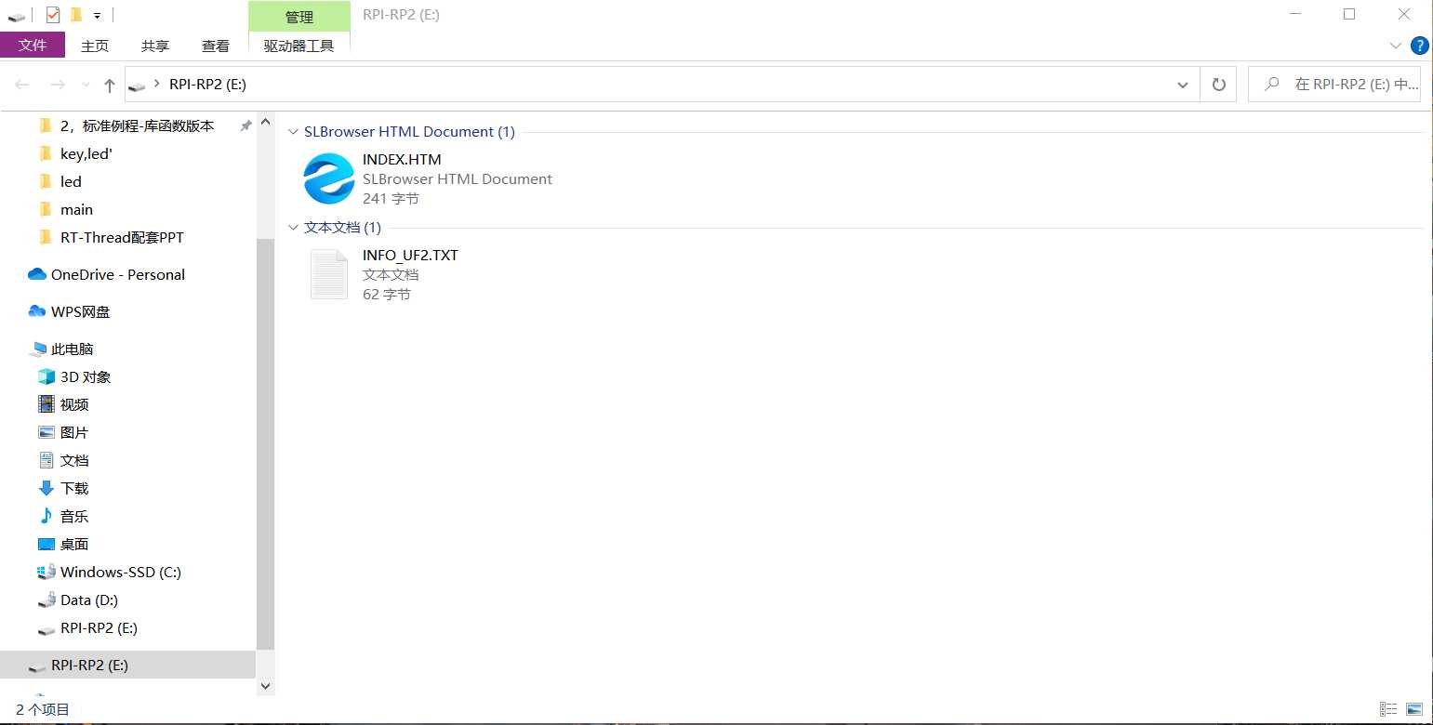Click the INFO_UF2.TXT file name
1433x725 pixels.
[x=410, y=255]
